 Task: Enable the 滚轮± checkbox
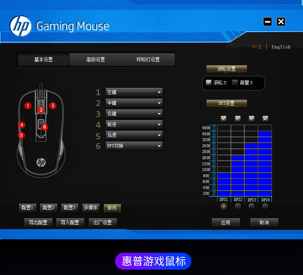coord(209,82)
